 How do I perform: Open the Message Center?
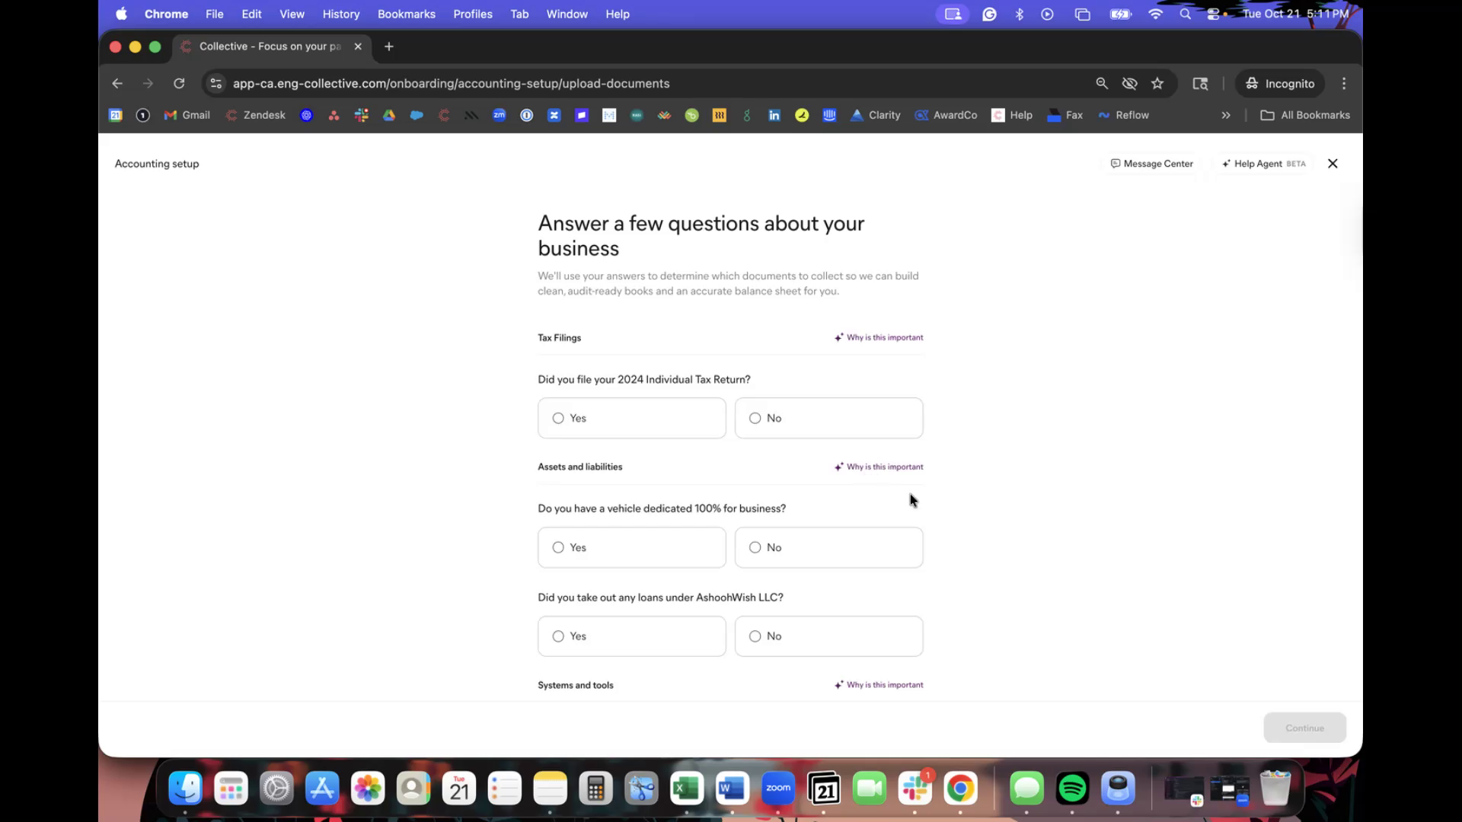[1151, 164]
